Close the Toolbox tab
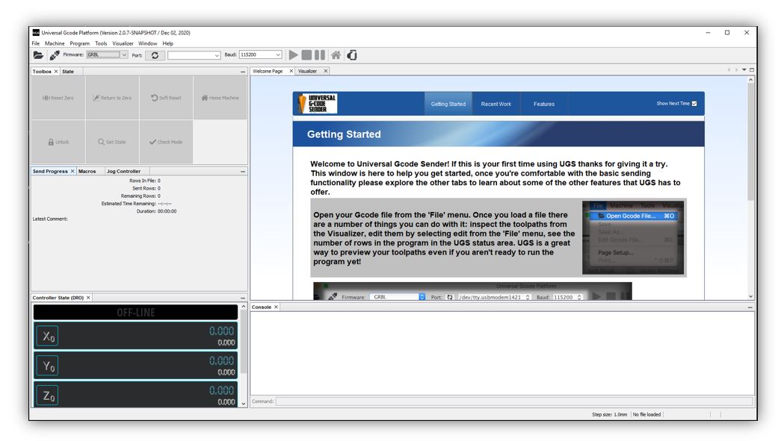781x441 pixels. [56, 72]
